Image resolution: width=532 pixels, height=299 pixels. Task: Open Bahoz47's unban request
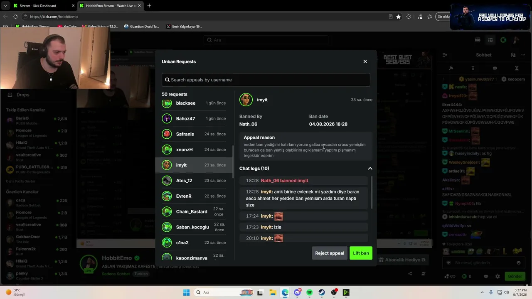(x=194, y=118)
